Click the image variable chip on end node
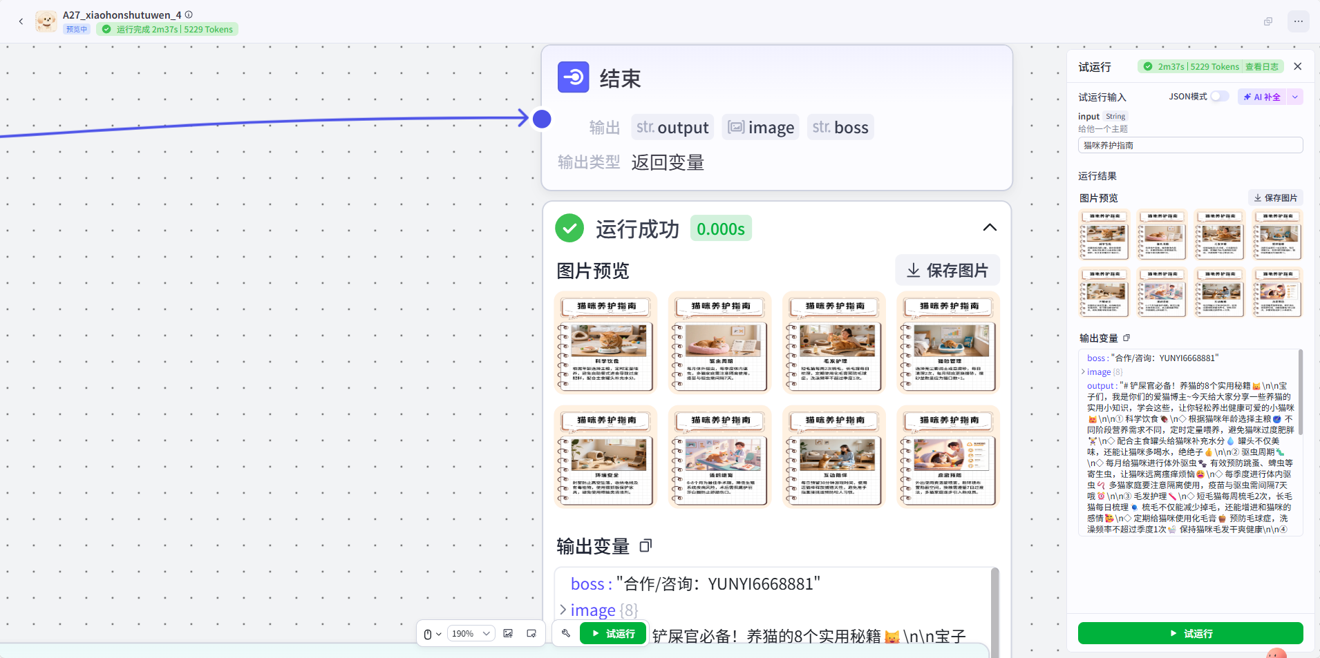This screenshot has height=658, width=1320. tap(761, 128)
